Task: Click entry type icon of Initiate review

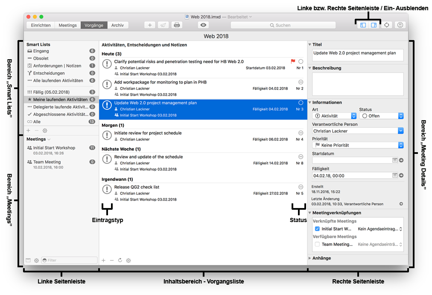Action: pyautogui.click(x=107, y=135)
